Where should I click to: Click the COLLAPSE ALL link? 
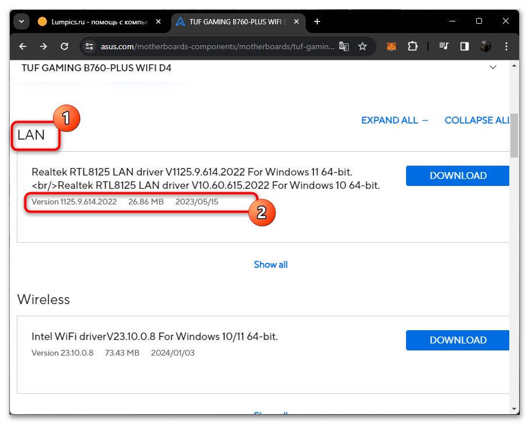tap(477, 120)
